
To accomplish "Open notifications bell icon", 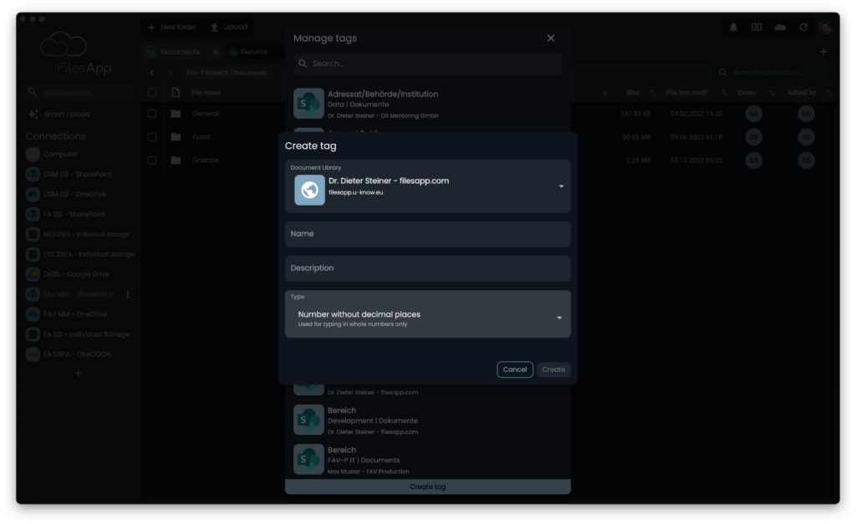I will [733, 27].
